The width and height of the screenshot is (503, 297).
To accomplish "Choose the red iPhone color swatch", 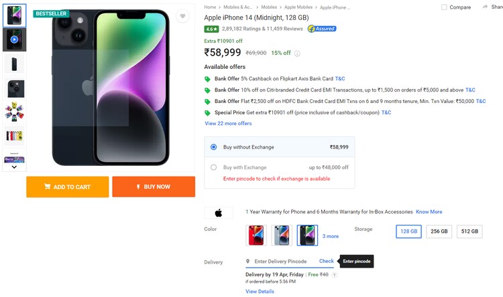I will [256, 235].
